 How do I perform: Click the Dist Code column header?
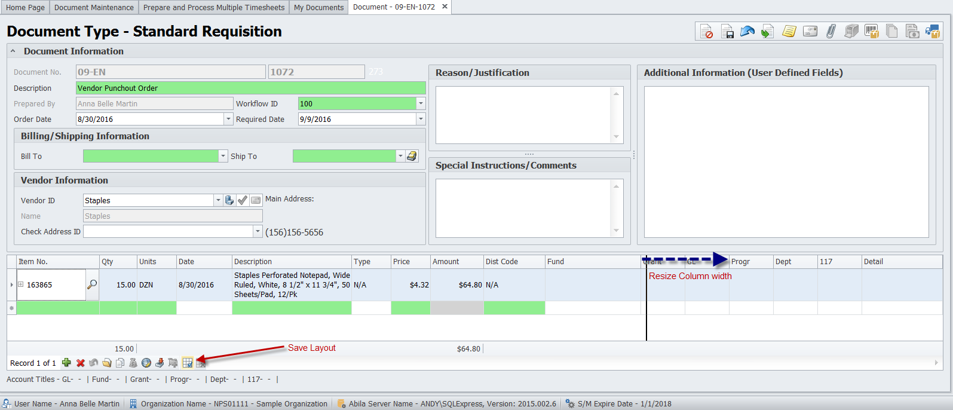click(x=513, y=262)
